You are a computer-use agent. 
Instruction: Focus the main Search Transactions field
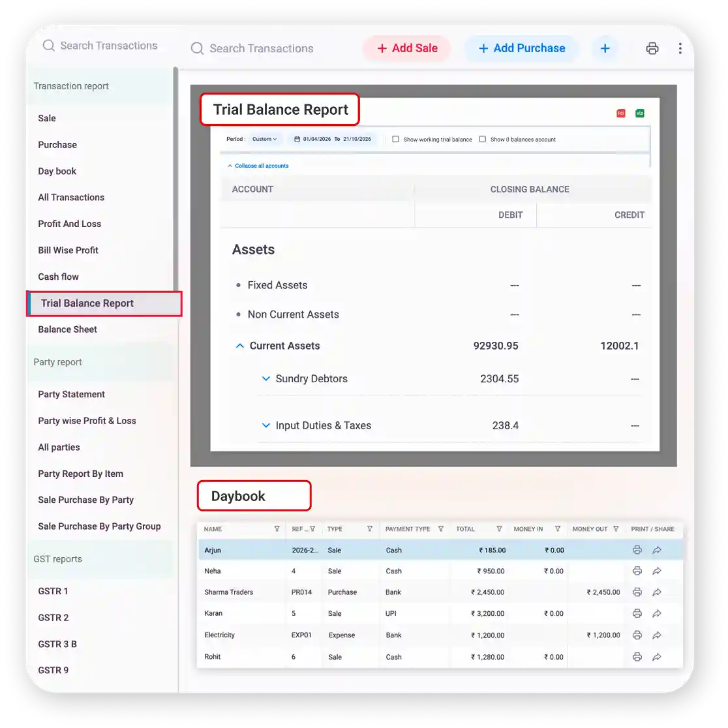pyautogui.click(x=261, y=48)
